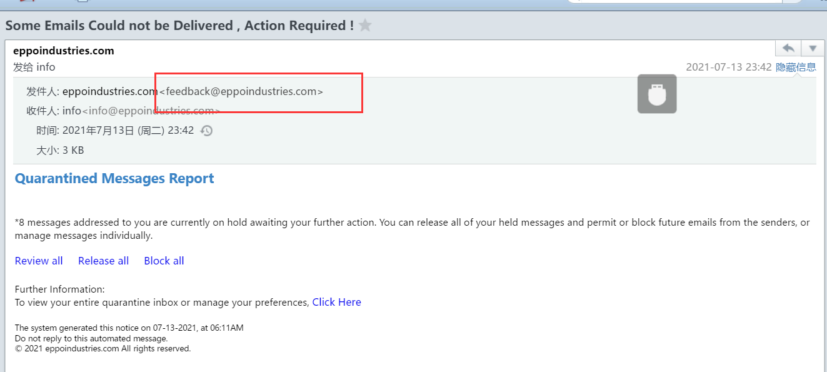Screen dimensions: 827x372
Task: Click the "Block all" link
Action: (x=164, y=261)
